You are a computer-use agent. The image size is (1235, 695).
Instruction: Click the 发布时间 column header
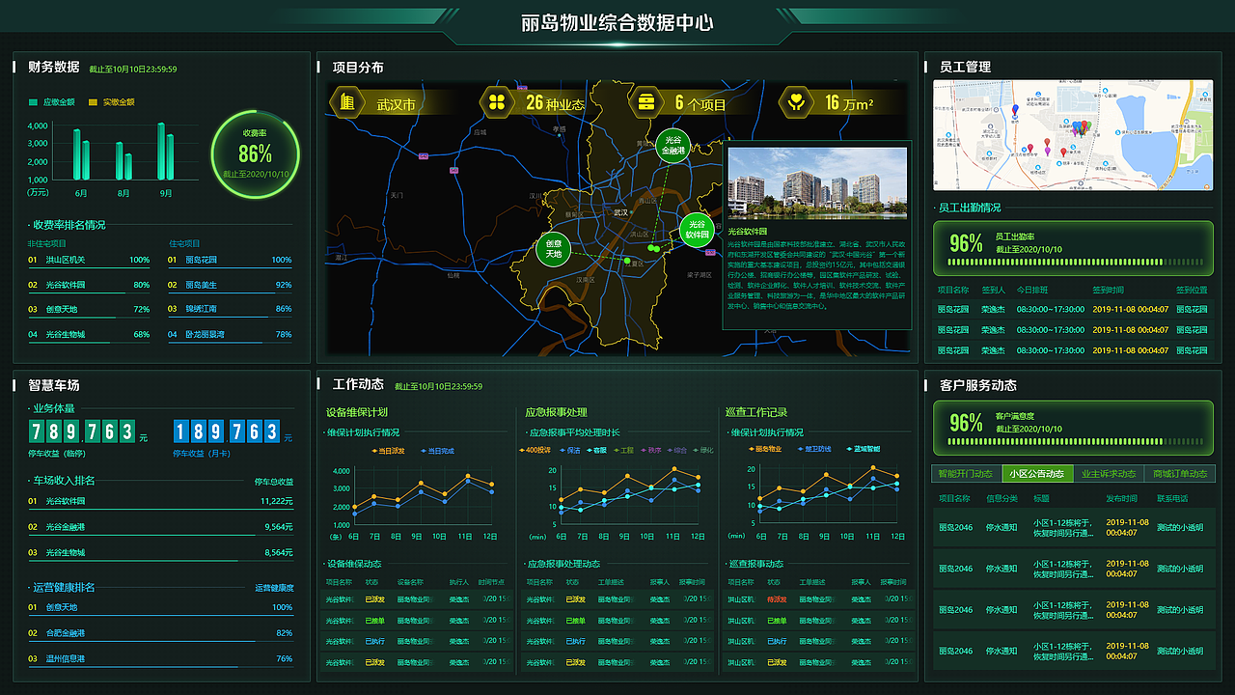(1120, 499)
